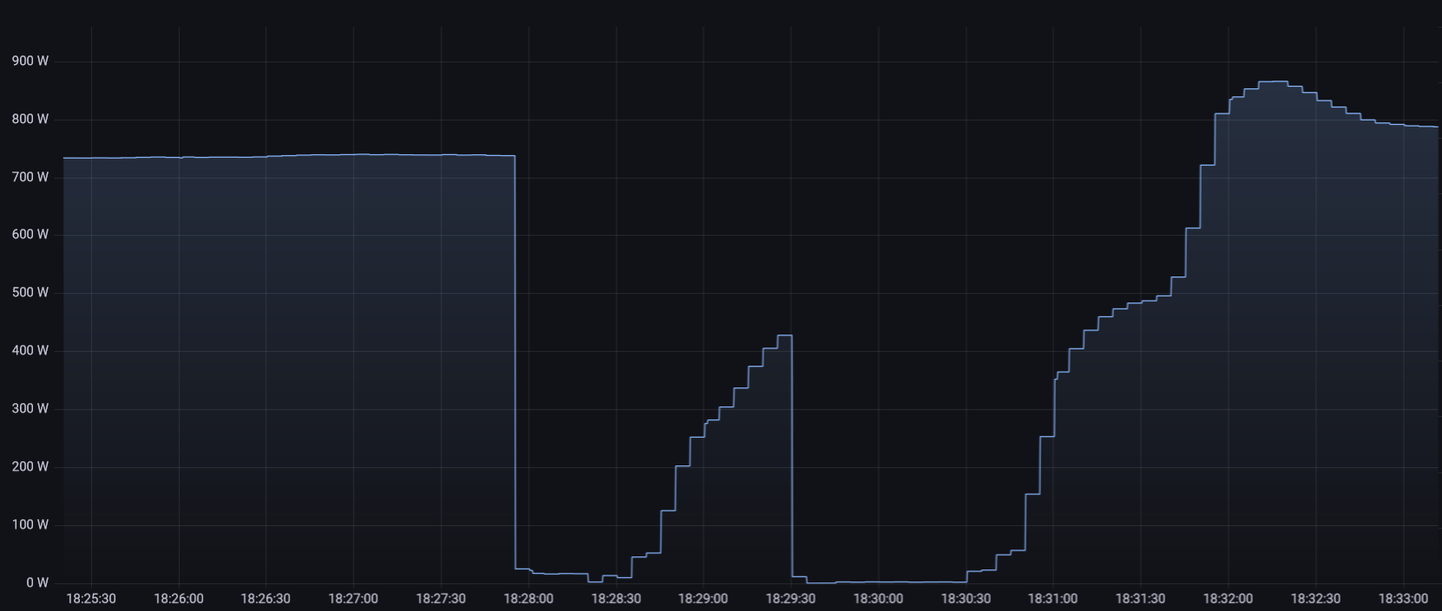Screen dimensions: 1442x611
Task: Click the 100 W y-axis label
Action: tap(30, 524)
